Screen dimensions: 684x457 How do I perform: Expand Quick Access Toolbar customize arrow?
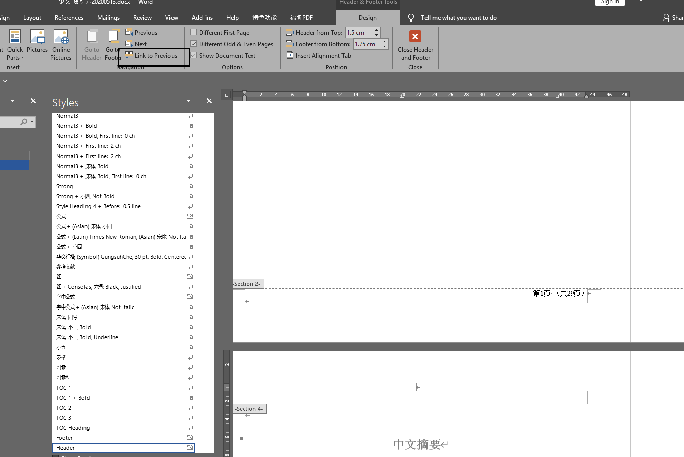[x=5, y=80]
